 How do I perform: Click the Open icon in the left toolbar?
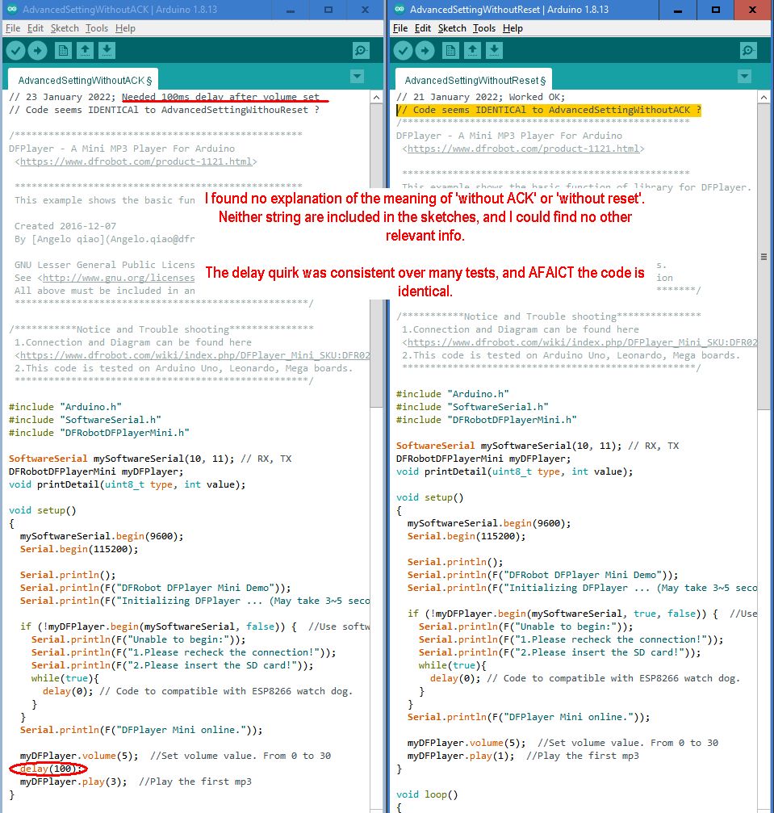click(x=84, y=49)
